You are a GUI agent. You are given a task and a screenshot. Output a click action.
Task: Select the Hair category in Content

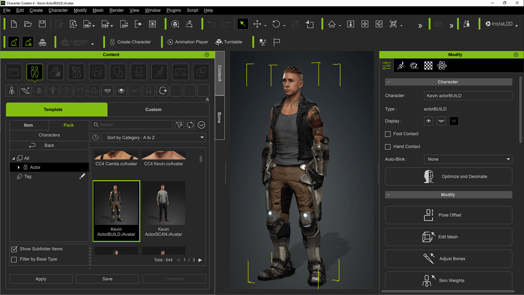[x=97, y=72]
